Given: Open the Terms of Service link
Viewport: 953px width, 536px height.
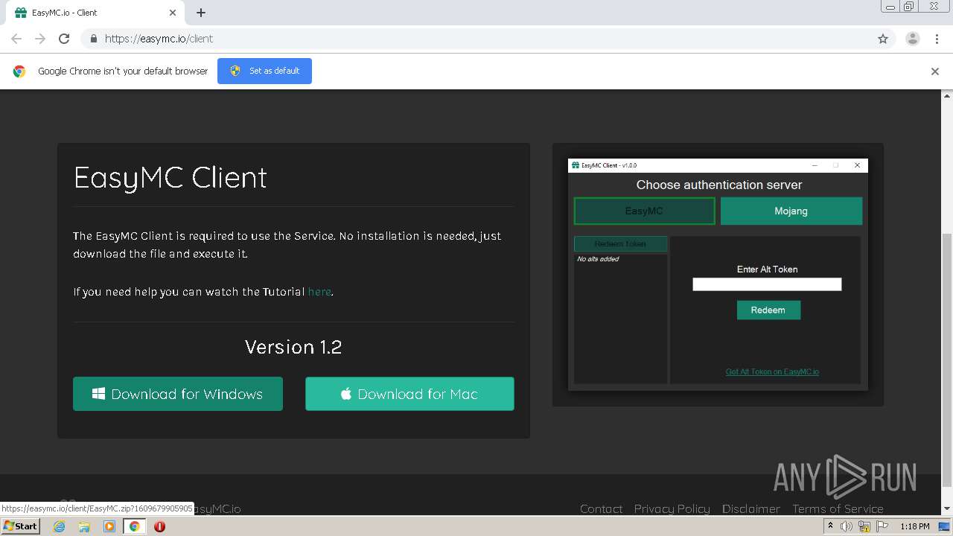Looking at the screenshot, I should [838, 508].
